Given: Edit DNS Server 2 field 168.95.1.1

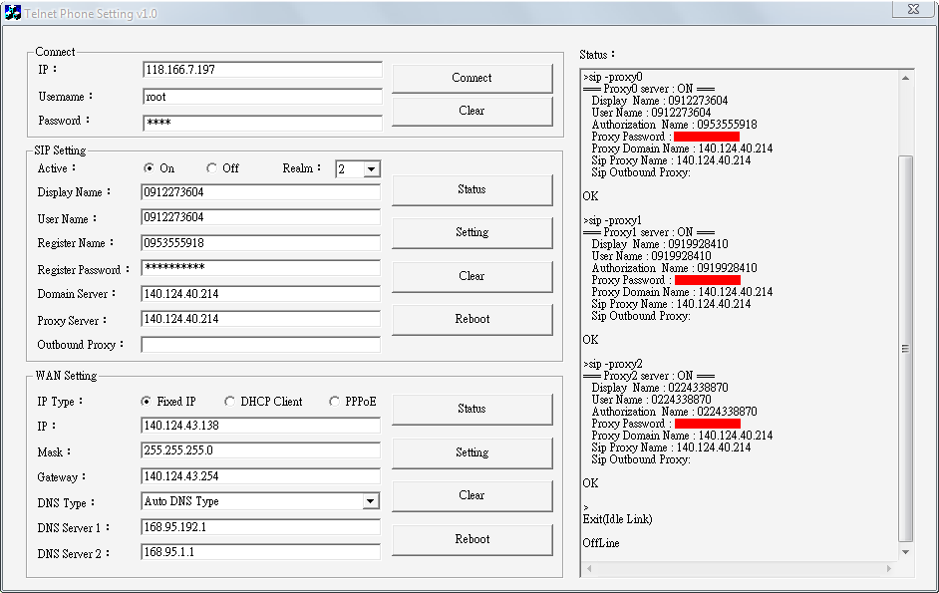Looking at the screenshot, I should [x=260, y=552].
